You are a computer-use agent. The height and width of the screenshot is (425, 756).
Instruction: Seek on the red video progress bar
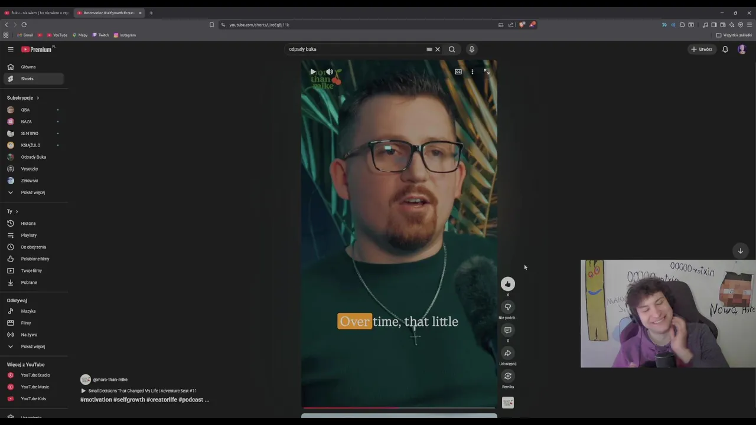click(x=399, y=407)
